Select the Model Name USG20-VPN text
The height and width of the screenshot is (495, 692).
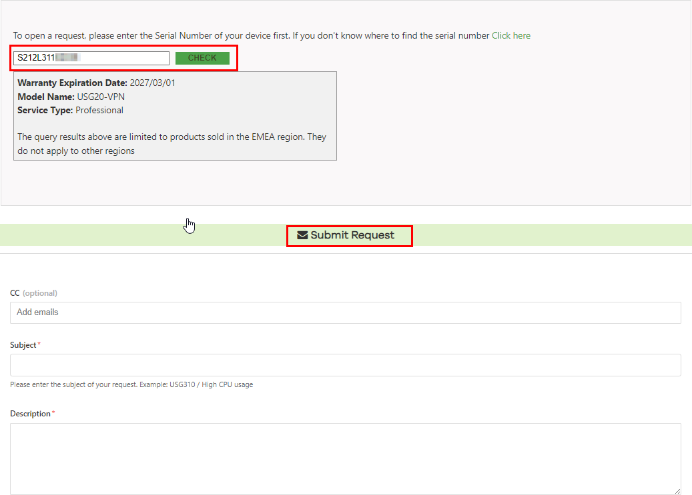(101, 97)
